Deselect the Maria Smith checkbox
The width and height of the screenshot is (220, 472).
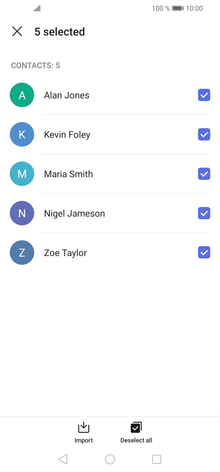coord(204,174)
